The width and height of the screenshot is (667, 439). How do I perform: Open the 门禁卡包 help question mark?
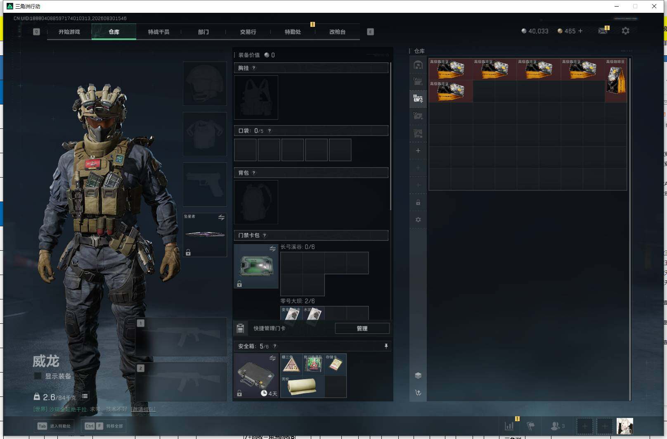pos(265,235)
